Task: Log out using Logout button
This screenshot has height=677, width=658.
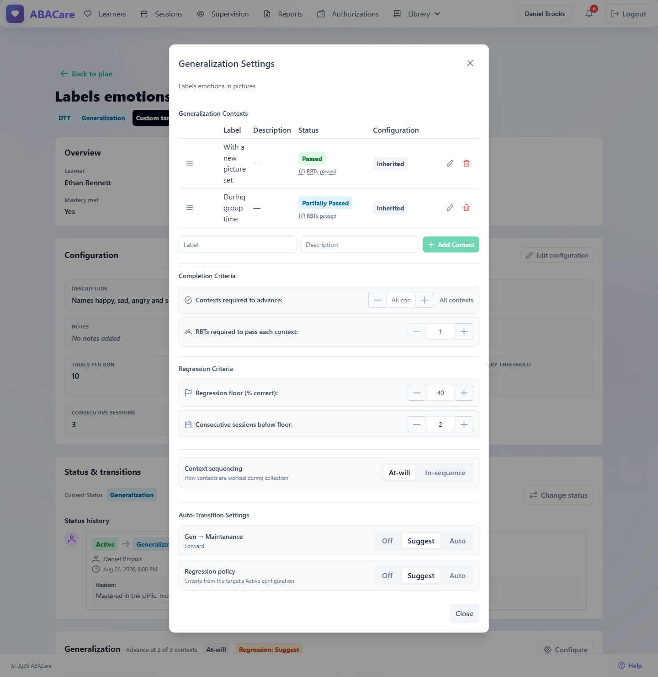Action: (629, 14)
